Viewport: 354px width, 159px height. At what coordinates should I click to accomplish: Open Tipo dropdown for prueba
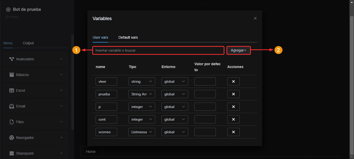[x=142, y=94]
